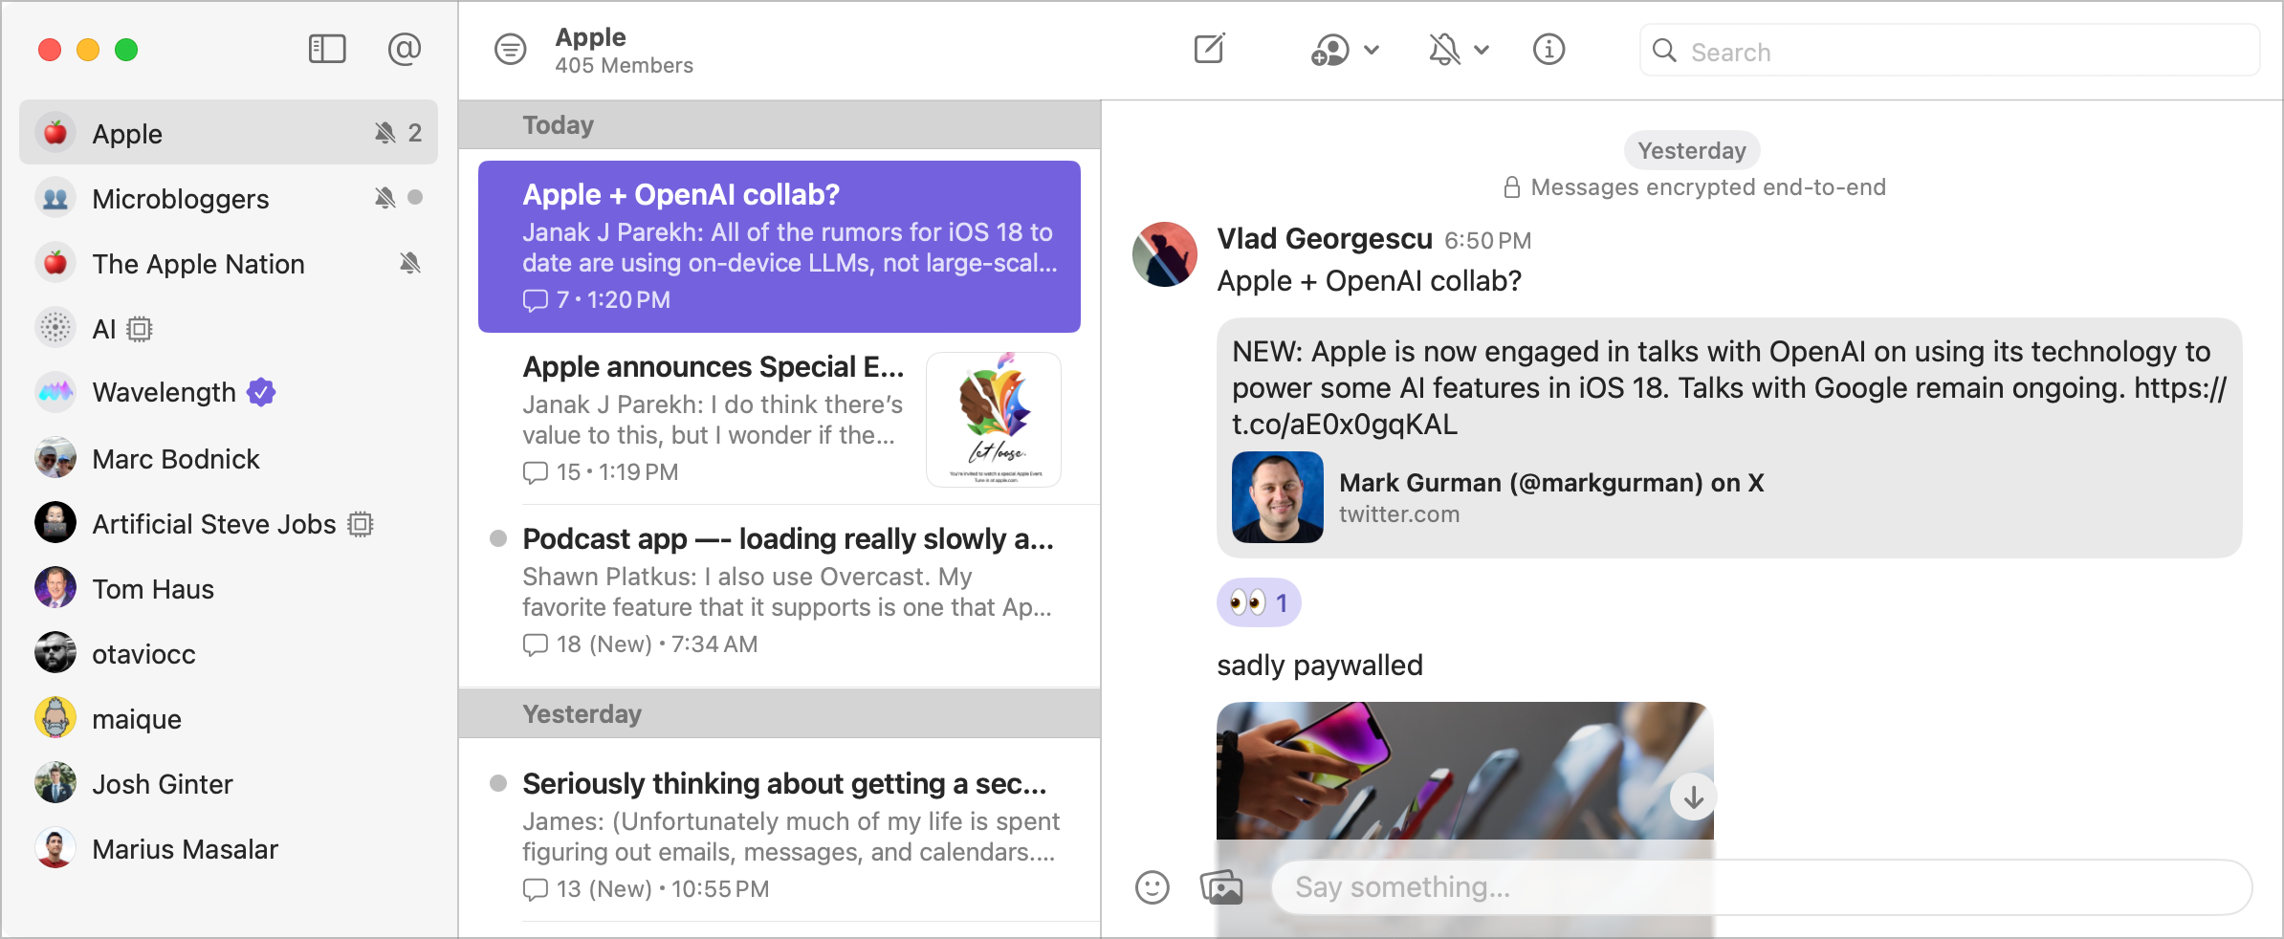This screenshot has width=2284, height=939.
Task: Click the @ mentions icon in sidebar header
Action: (406, 49)
